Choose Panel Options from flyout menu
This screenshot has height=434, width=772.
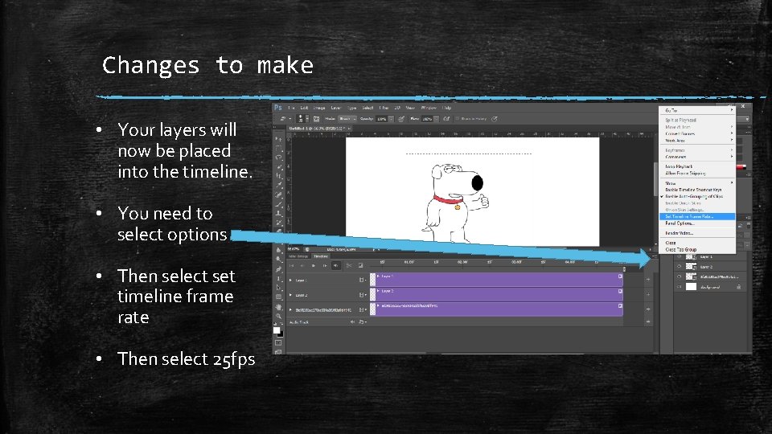pyautogui.click(x=697, y=223)
